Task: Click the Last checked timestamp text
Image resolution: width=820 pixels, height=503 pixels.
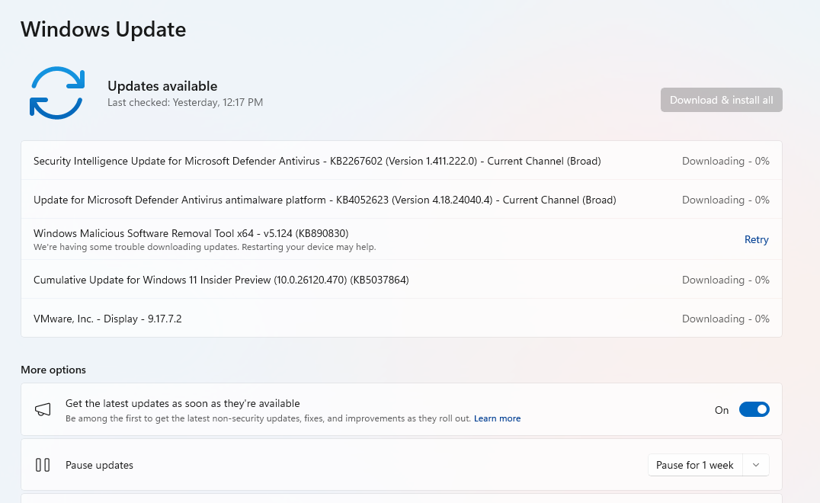Action: click(x=185, y=102)
